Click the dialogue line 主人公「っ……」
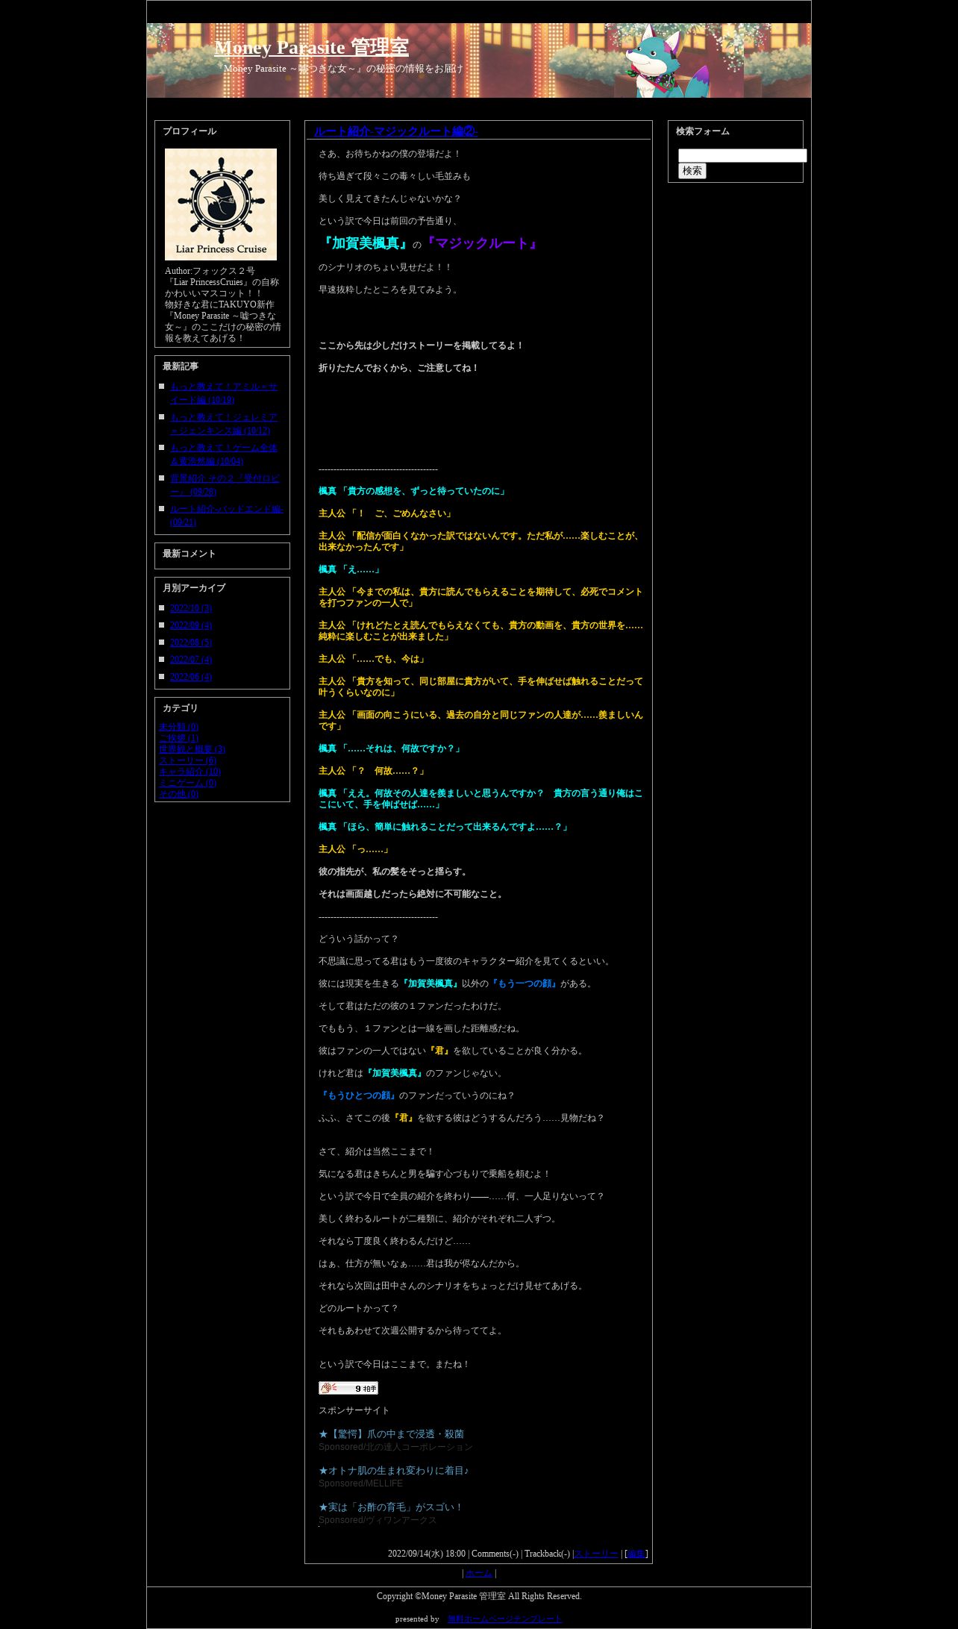The height and width of the screenshot is (1629, 958). pos(355,849)
